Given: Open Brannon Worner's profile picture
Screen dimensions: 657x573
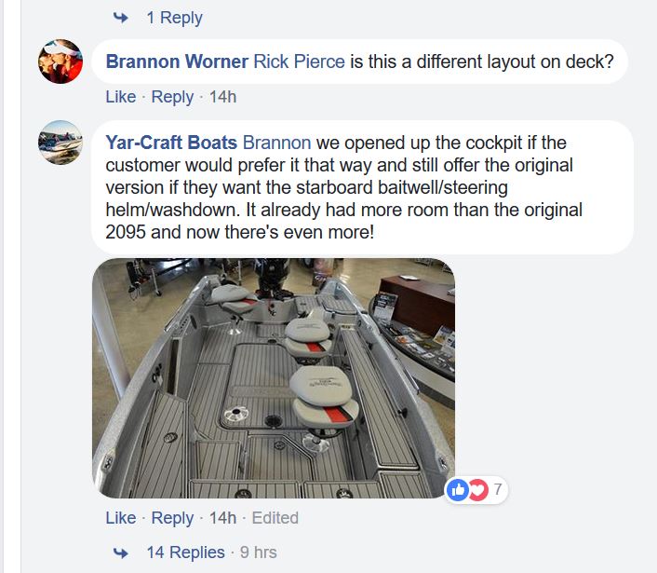Looking at the screenshot, I should 60,61.
